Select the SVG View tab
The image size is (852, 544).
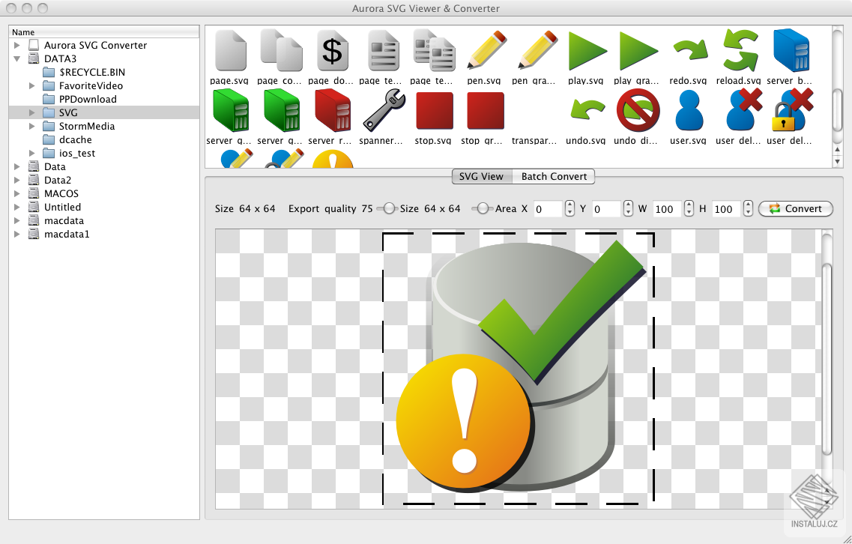pos(481,177)
